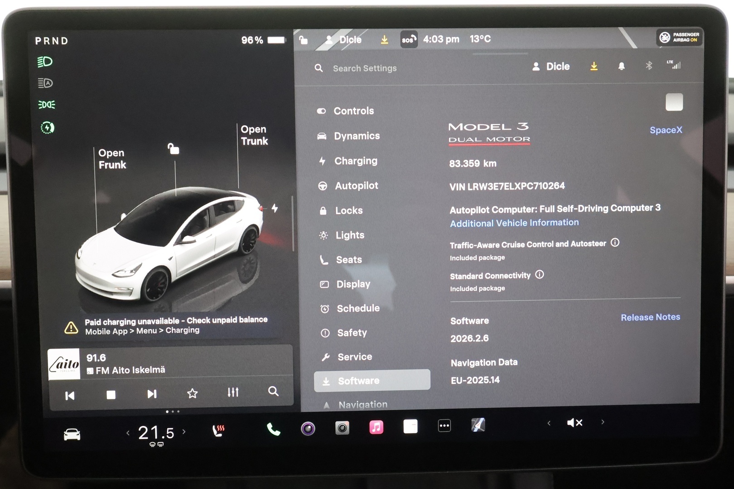Tap the Dicle profile in top status bar
Image resolution: width=734 pixels, height=489 pixels.
point(344,40)
